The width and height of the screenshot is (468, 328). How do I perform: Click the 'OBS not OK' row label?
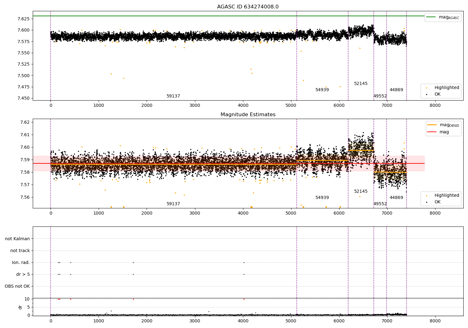click(17, 286)
